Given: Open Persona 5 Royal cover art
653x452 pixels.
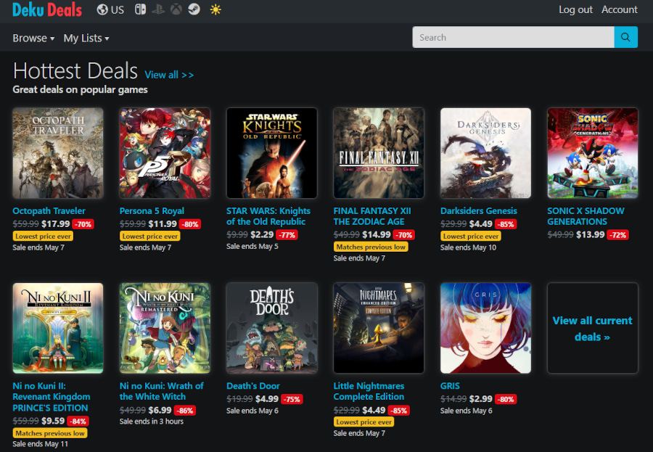Looking at the screenshot, I should point(165,153).
